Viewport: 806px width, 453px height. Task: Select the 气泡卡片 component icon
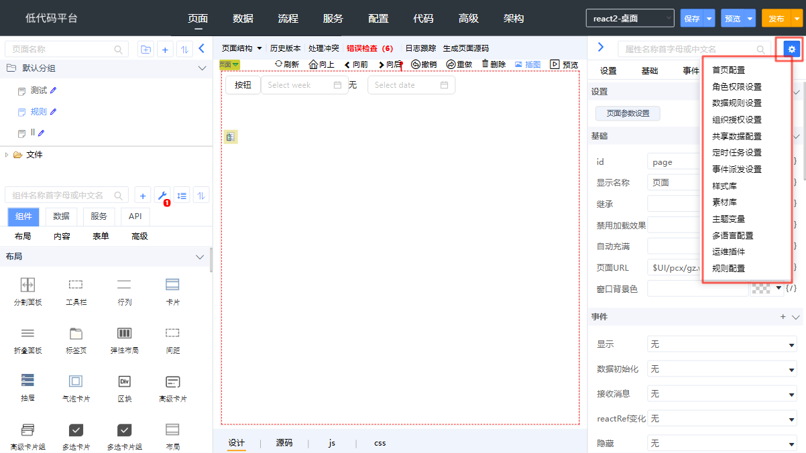76,381
